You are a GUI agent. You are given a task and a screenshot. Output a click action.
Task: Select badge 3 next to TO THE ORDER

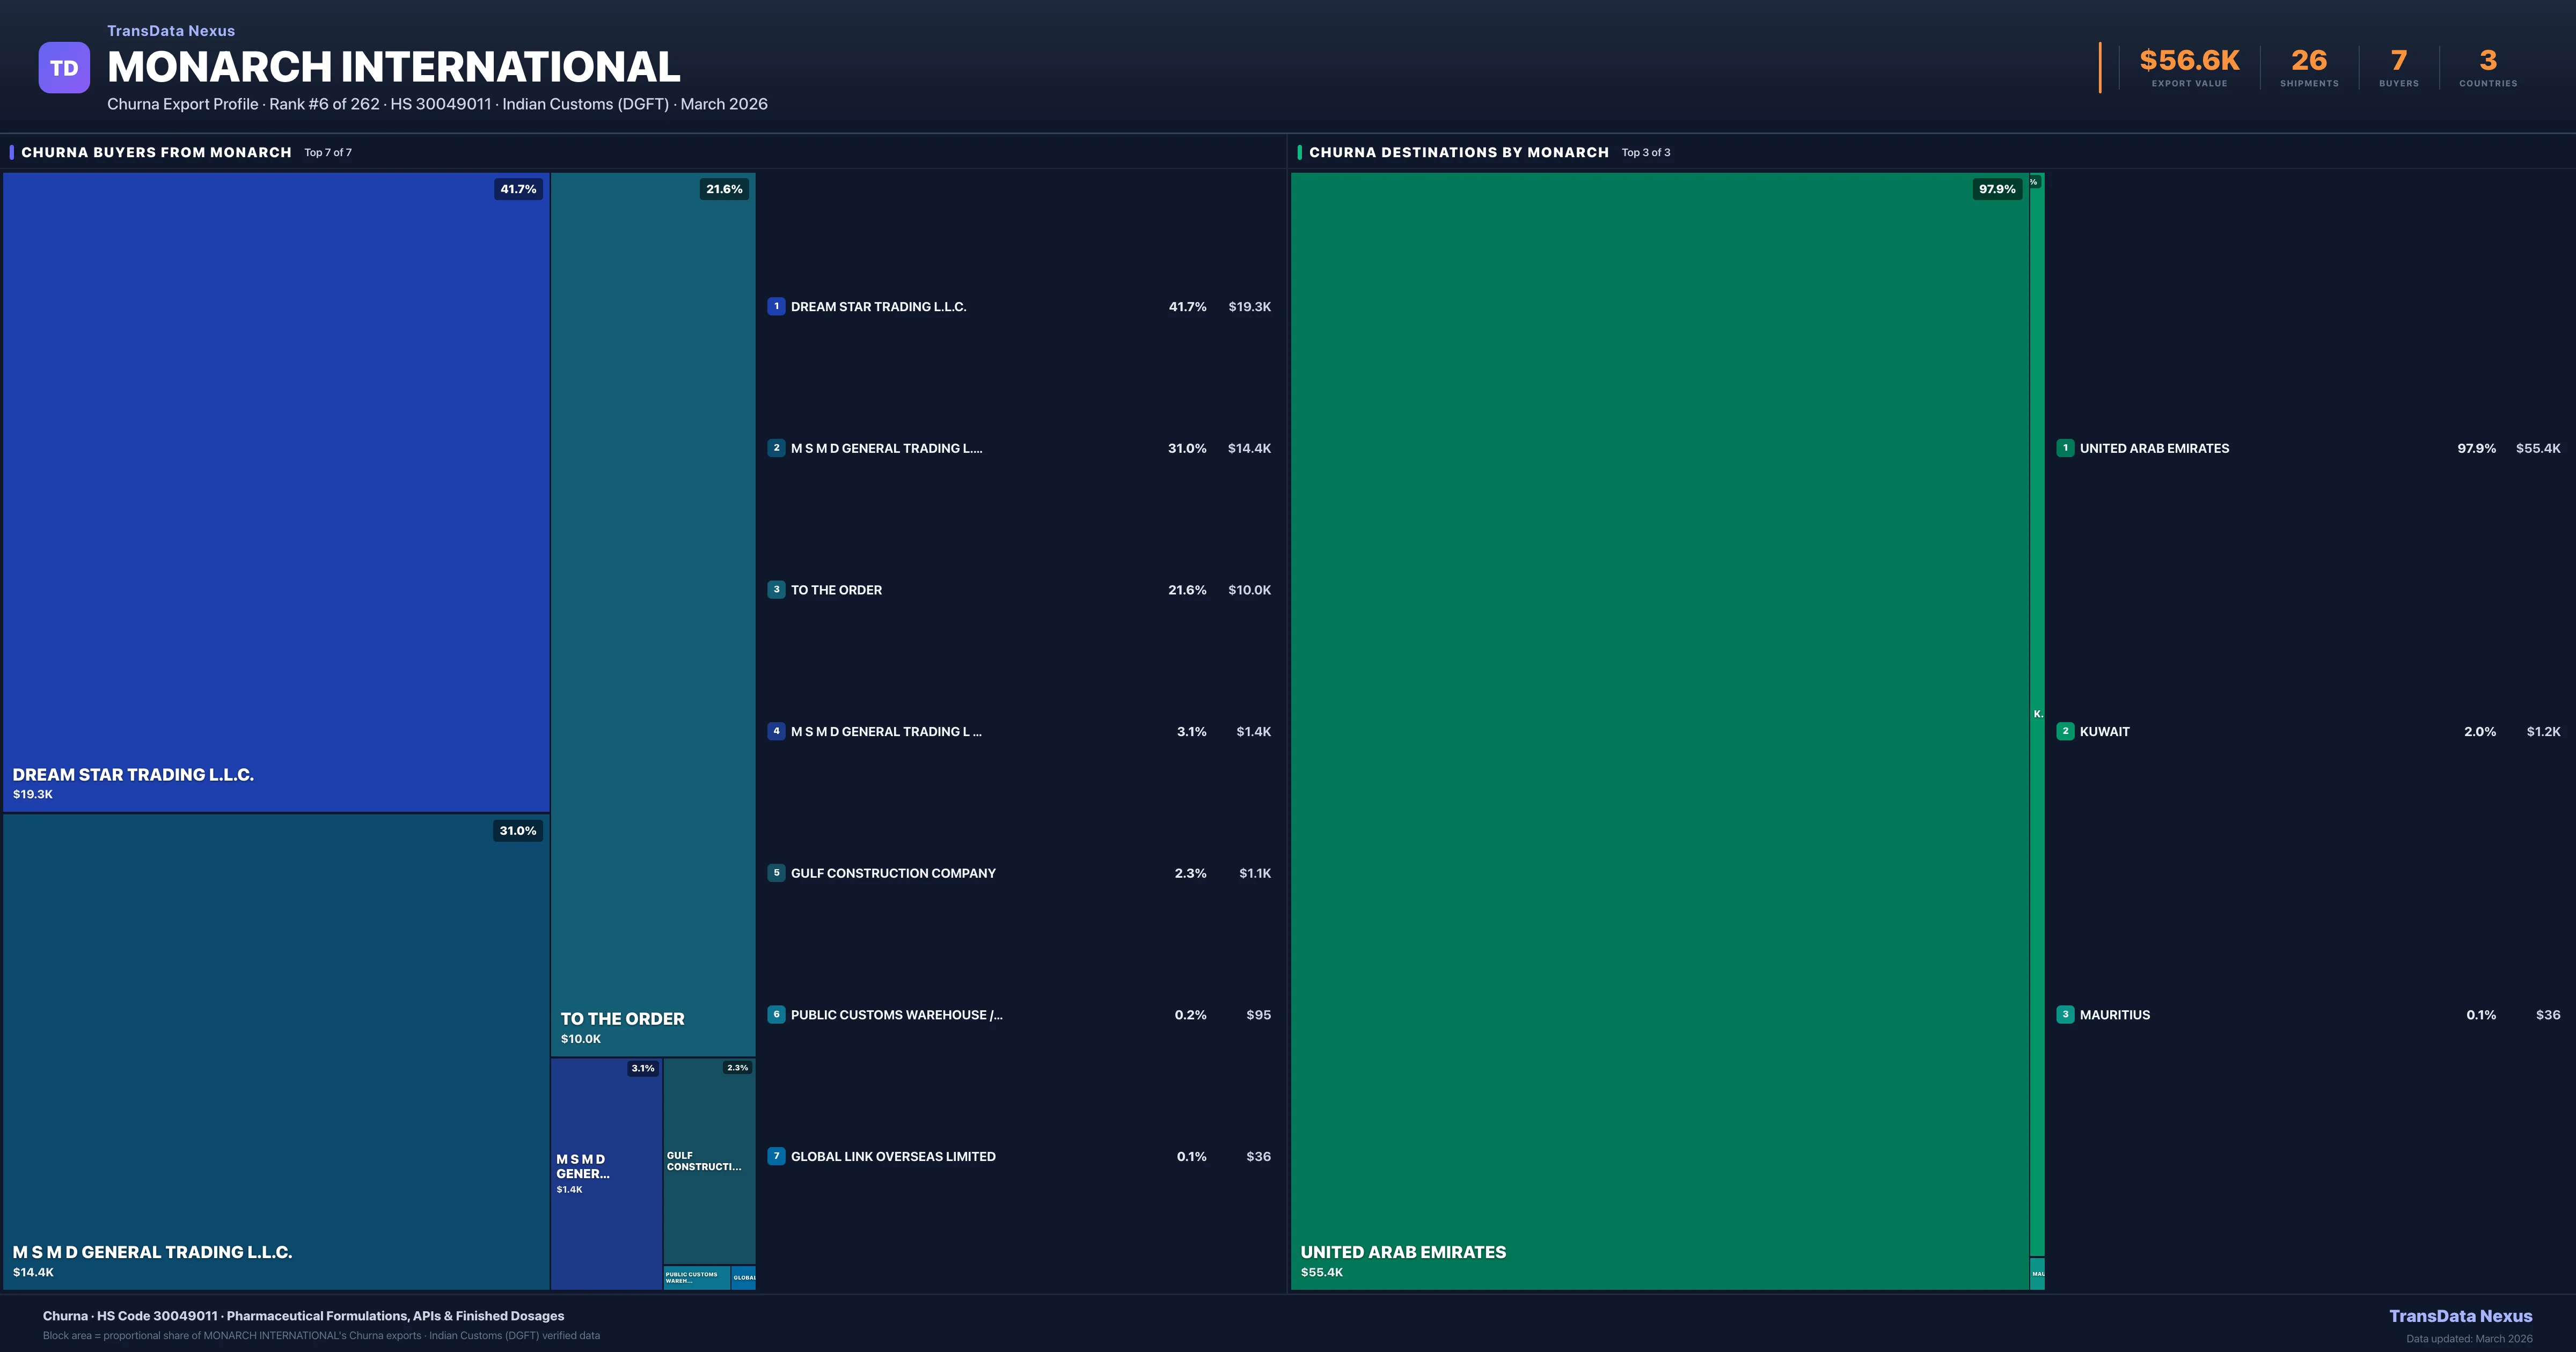coord(777,590)
